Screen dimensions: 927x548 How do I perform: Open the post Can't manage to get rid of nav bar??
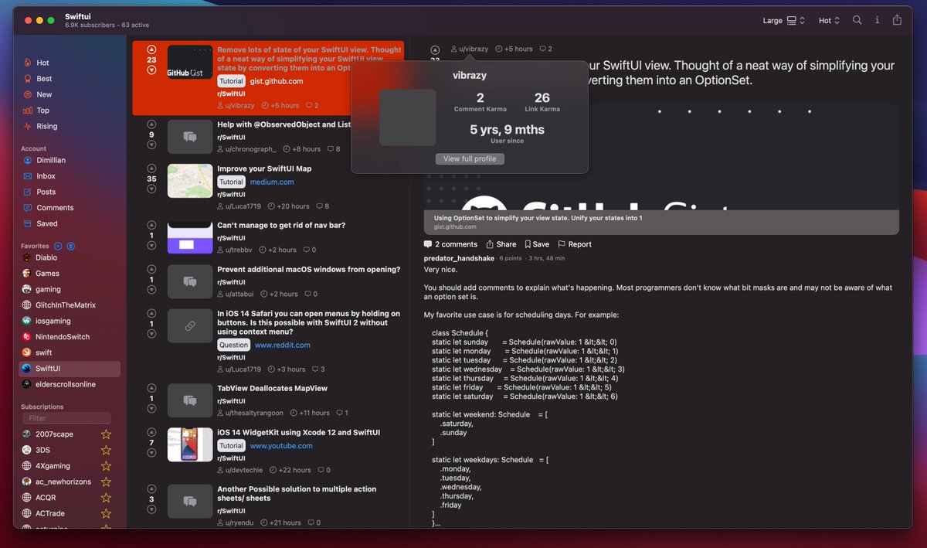click(281, 226)
